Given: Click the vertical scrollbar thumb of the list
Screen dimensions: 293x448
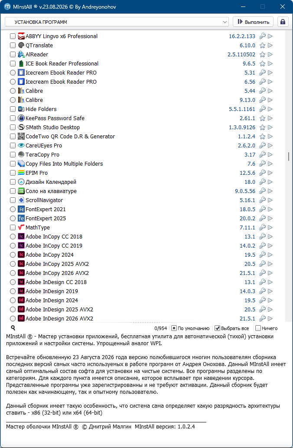Looking at the screenshot, I should (289, 156).
